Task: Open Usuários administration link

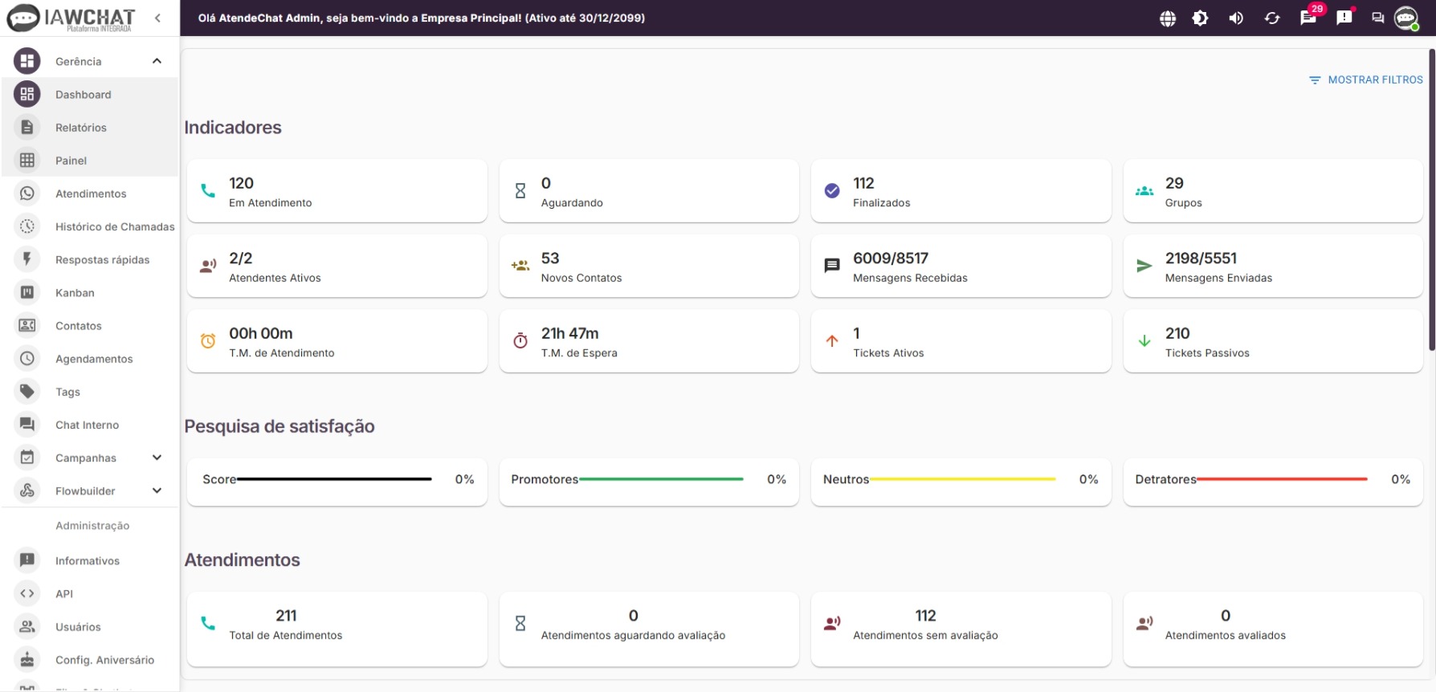Action: 78,627
